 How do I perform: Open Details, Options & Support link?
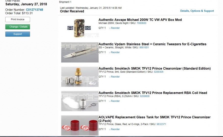(x=197, y=11)
